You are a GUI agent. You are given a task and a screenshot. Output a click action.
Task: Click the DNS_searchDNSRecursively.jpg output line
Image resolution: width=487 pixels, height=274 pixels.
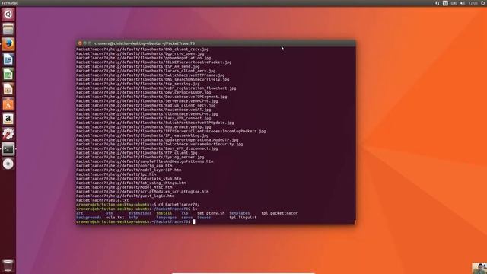click(x=153, y=79)
